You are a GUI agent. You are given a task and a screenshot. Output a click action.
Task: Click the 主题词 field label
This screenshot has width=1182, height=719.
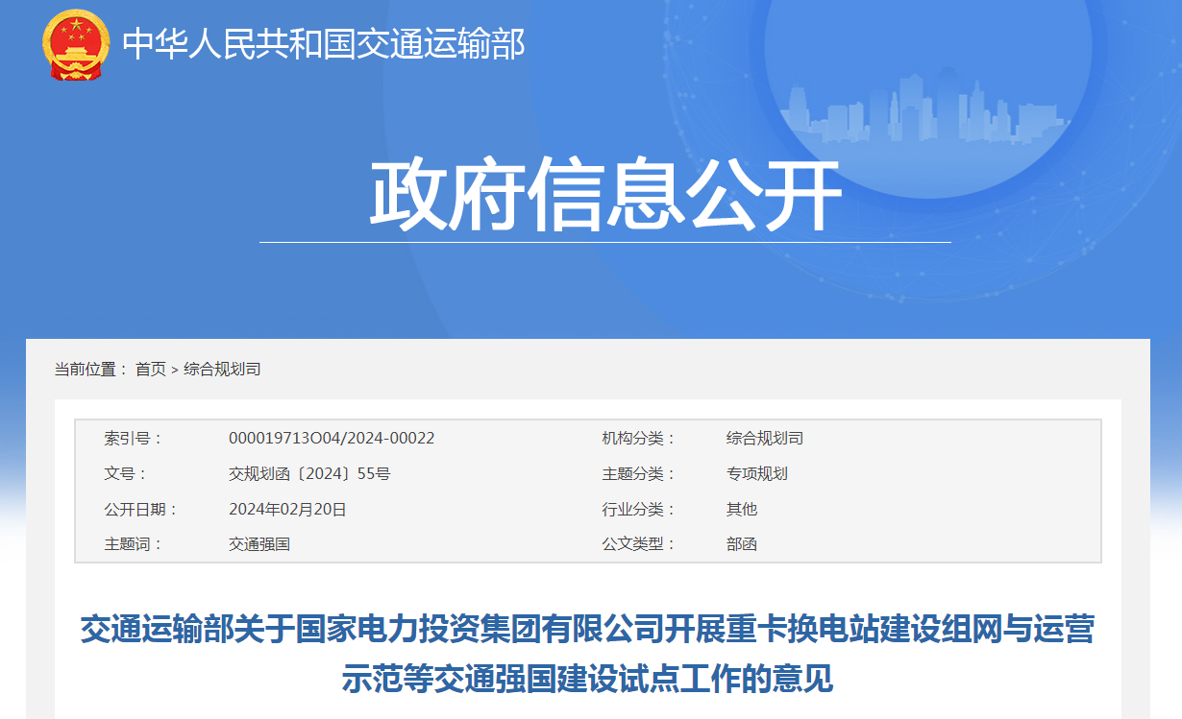133,544
